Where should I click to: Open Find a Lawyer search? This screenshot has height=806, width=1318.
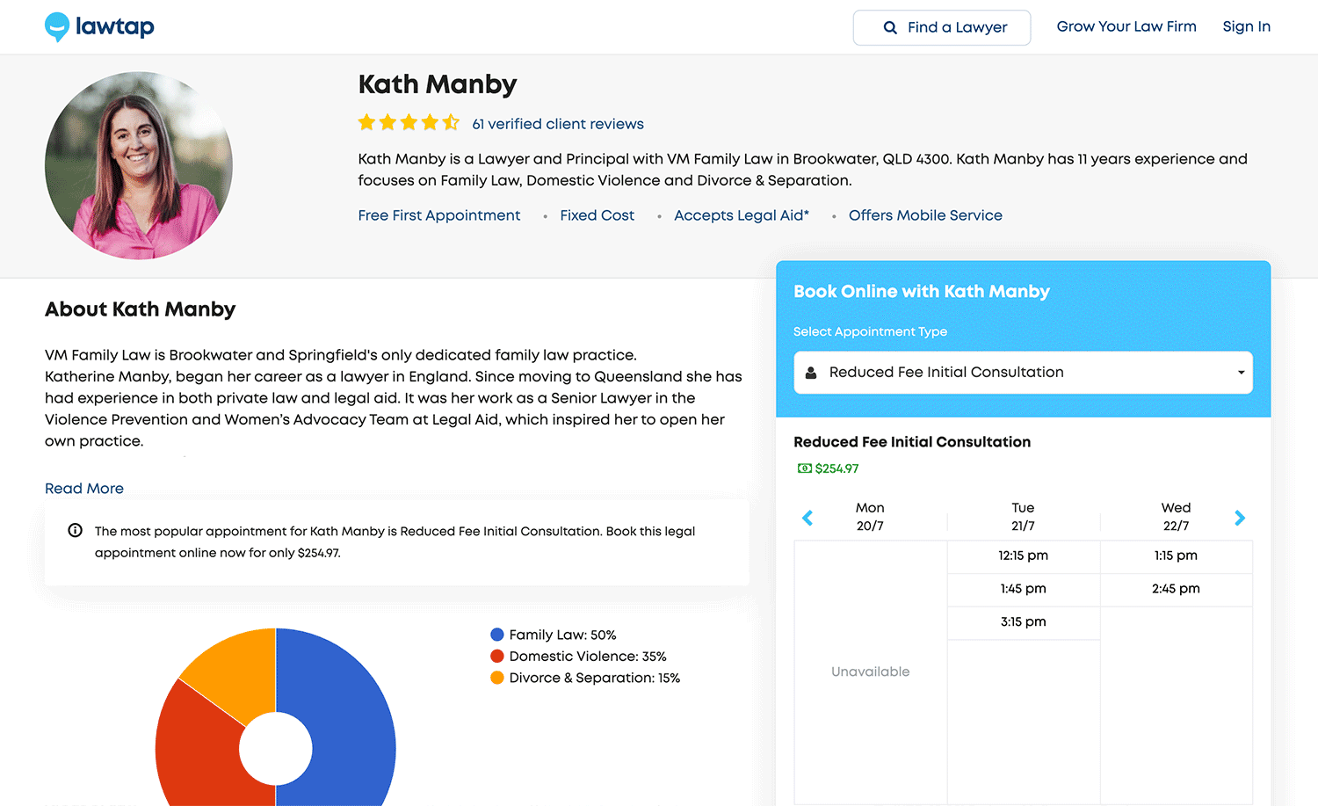(942, 28)
